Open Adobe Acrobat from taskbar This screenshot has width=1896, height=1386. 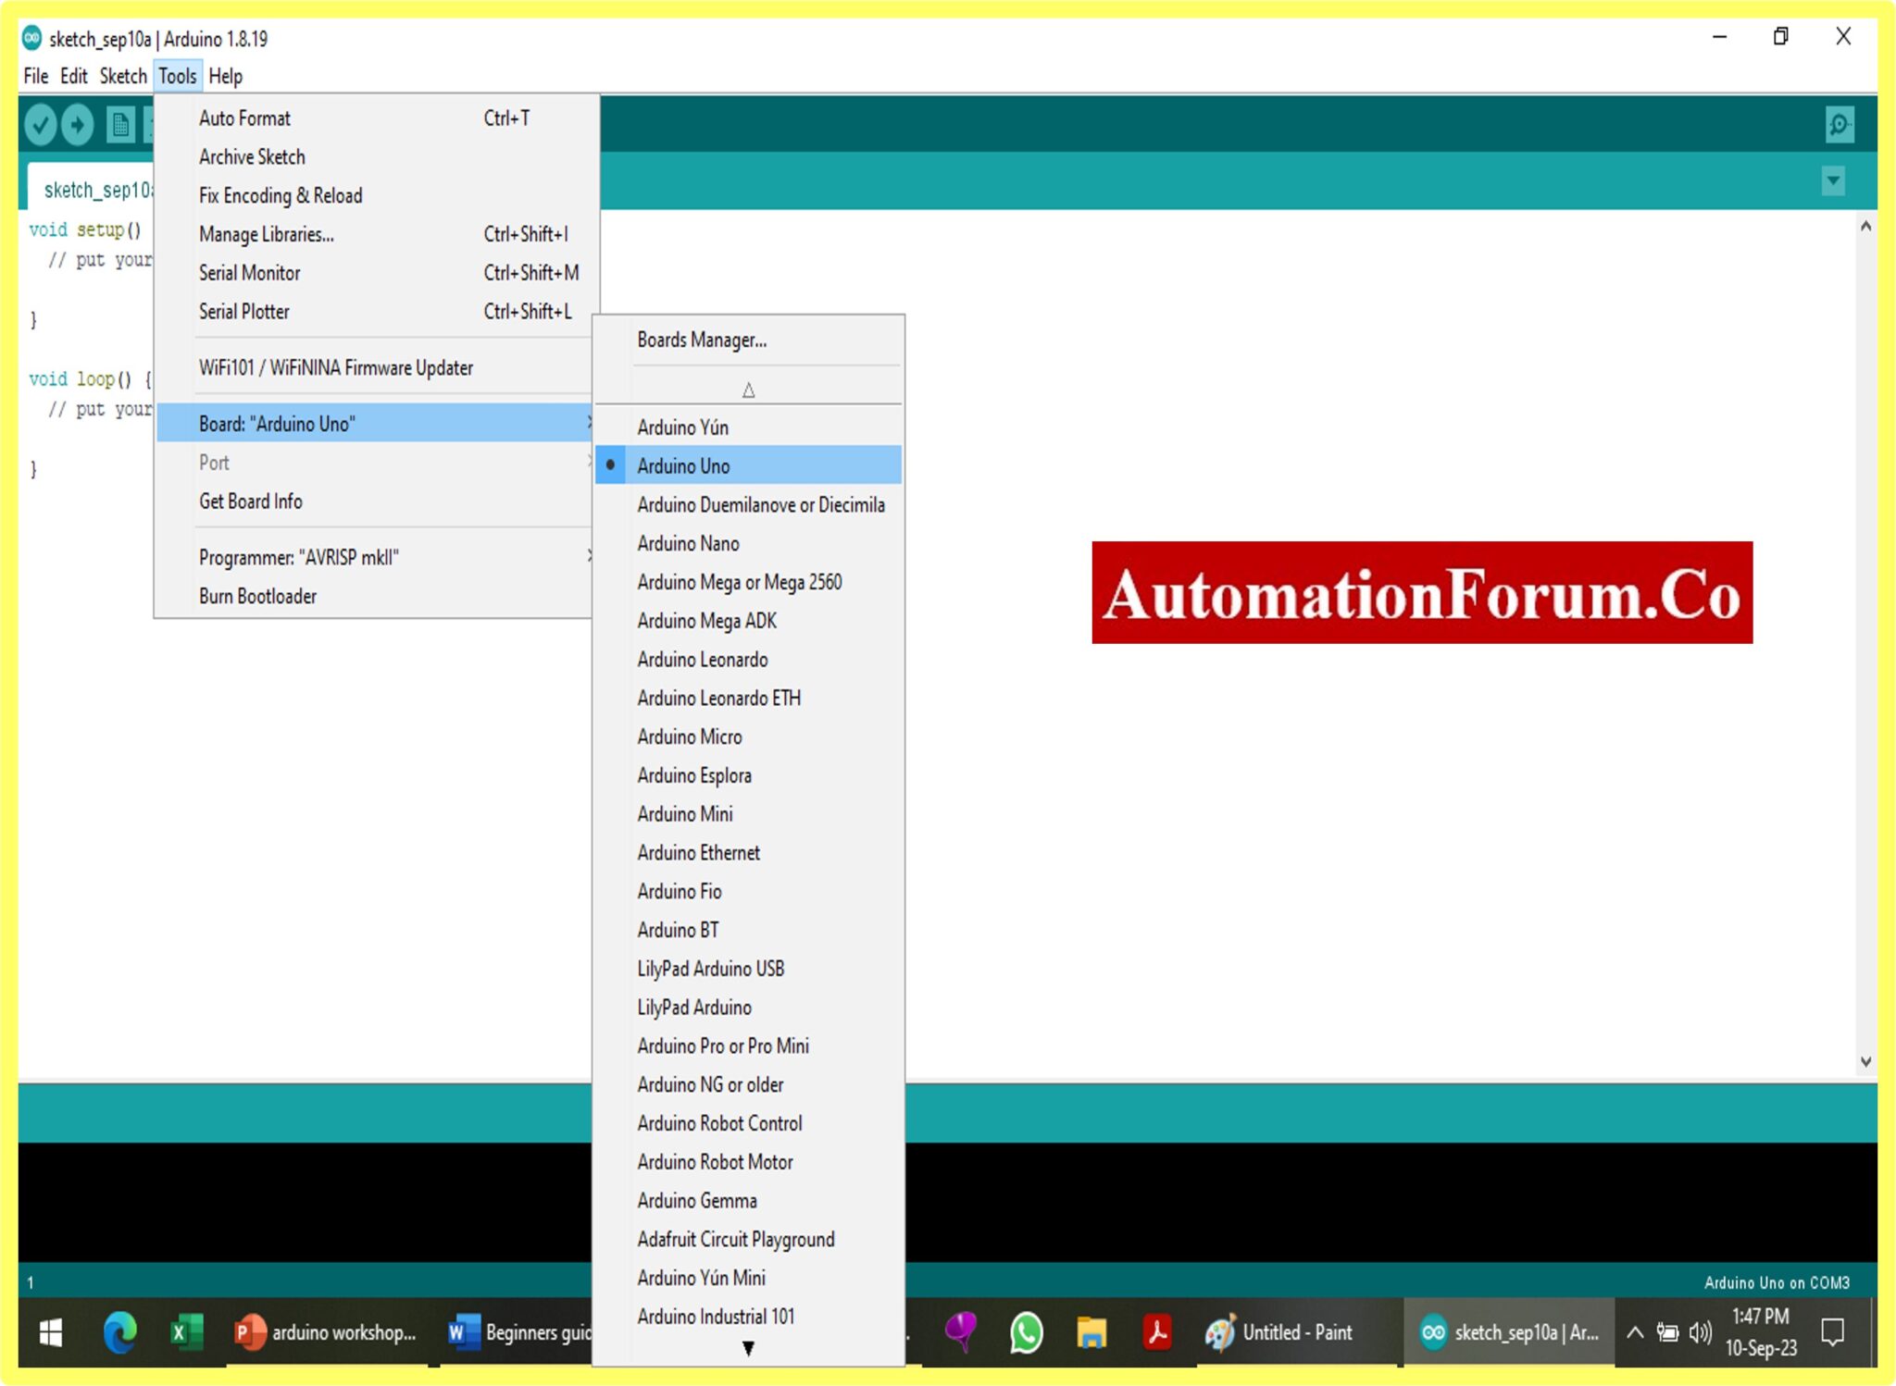click(x=1157, y=1332)
